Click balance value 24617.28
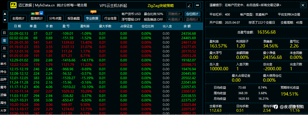Viewport: 308px width, 115px height. point(189,42)
